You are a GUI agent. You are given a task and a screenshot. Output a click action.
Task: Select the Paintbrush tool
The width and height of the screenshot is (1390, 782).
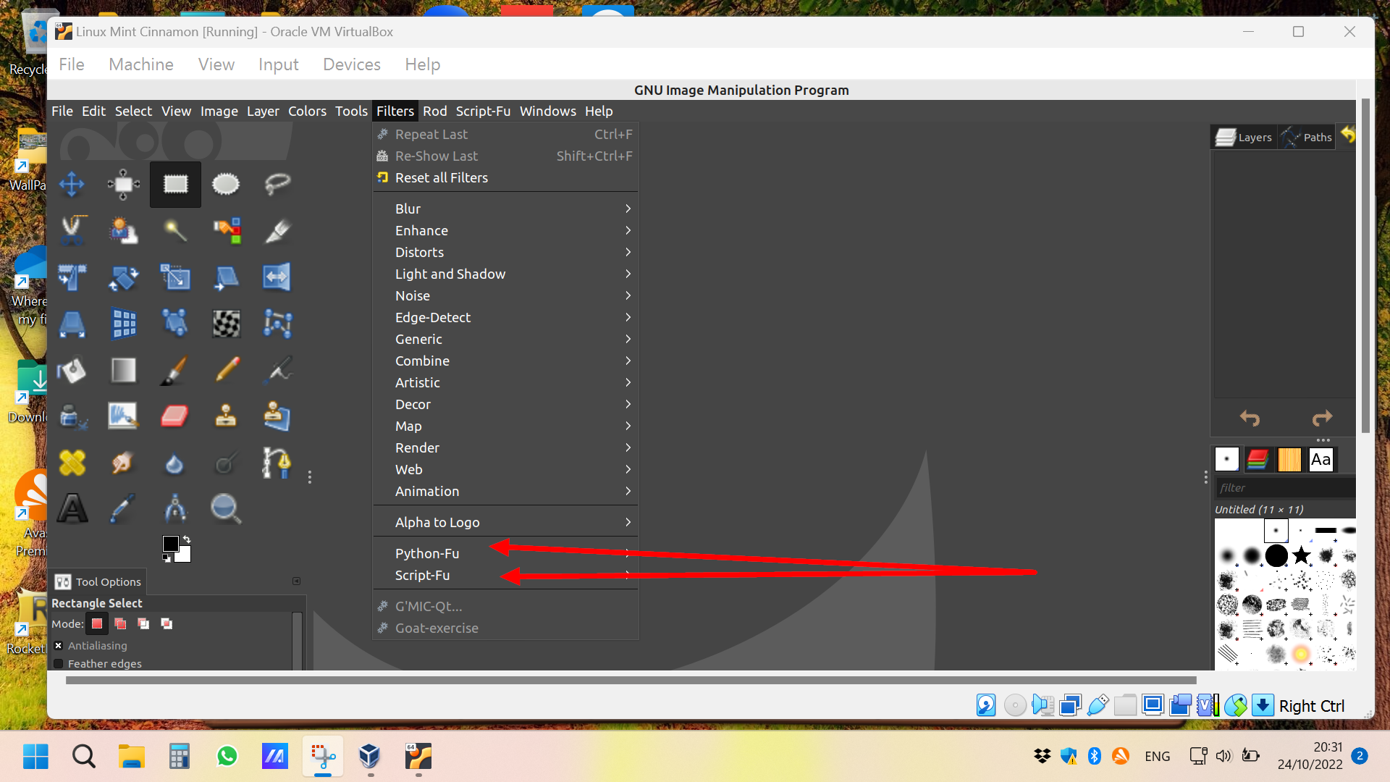pyautogui.click(x=175, y=371)
